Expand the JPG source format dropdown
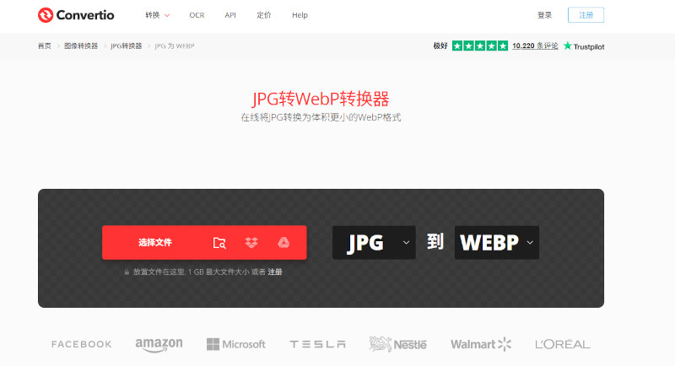The height and width of the screenshot is (366, 675). [374, 243]
